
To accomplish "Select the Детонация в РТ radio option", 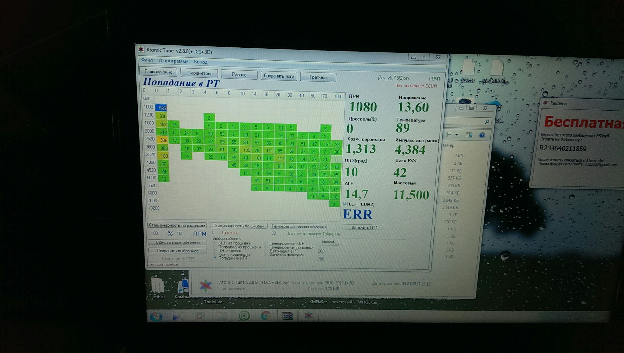I will tap(266, 251).
